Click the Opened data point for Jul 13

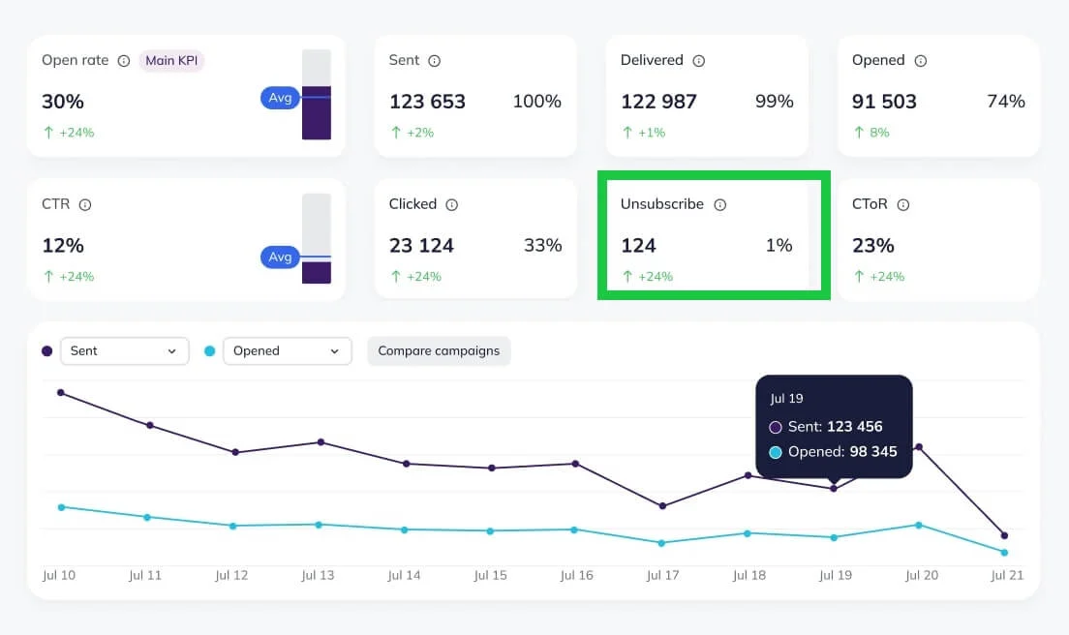[x=319, y=525]
